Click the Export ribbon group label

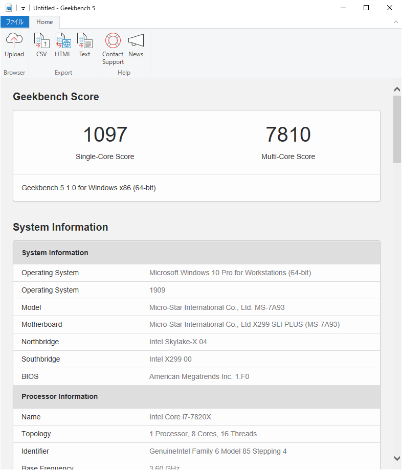[63, 73]
